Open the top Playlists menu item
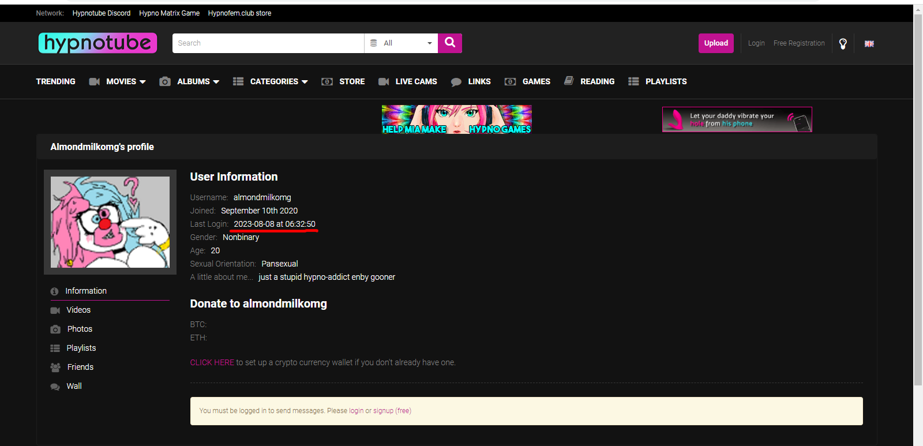This screenshot has height=446, width=923. coord(666,81)
